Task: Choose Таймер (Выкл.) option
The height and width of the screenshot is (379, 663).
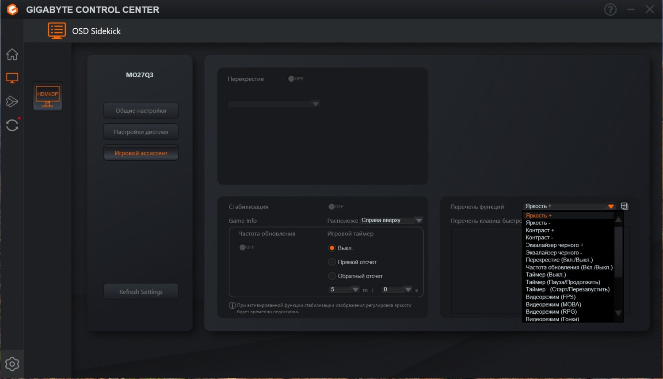Action: [x=568, y=275]
